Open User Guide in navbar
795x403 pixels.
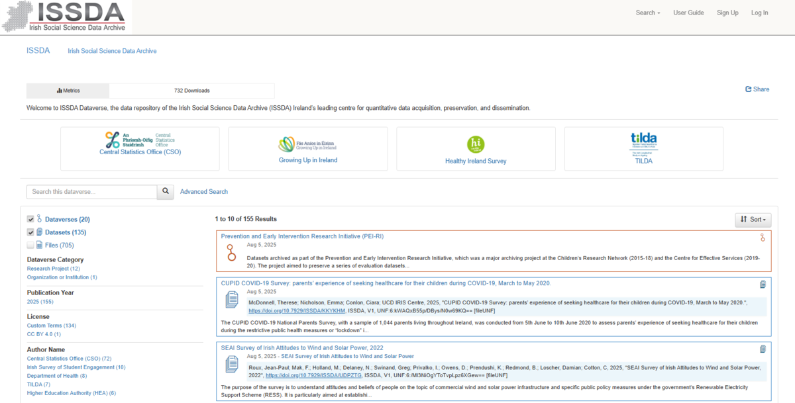[x=688, y=13]
